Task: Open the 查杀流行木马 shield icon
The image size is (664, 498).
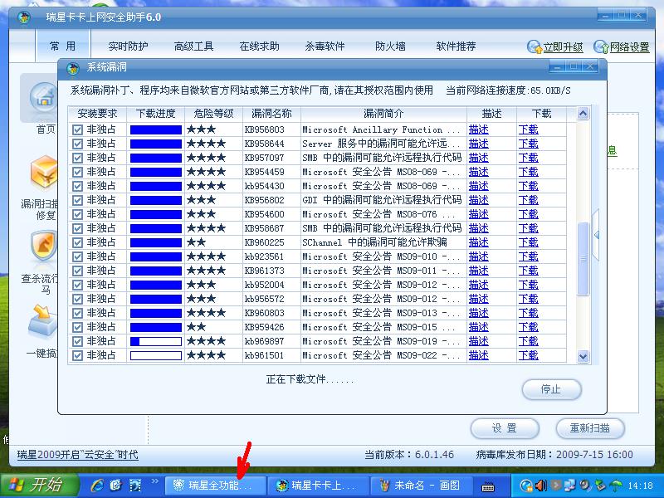Action: click(x=44, y=246)
